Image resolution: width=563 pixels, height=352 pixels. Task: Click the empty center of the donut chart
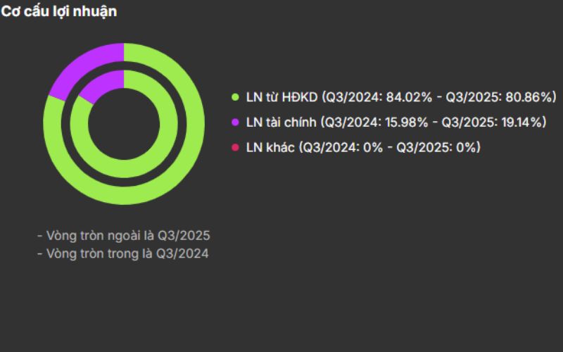coord(124,124)
